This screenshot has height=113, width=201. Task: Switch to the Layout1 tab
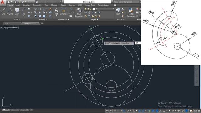click(15, 110)
